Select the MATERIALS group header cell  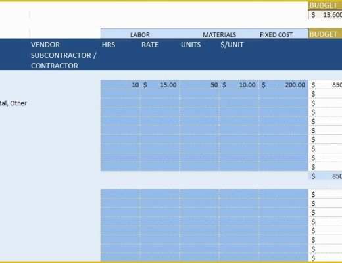219,34
